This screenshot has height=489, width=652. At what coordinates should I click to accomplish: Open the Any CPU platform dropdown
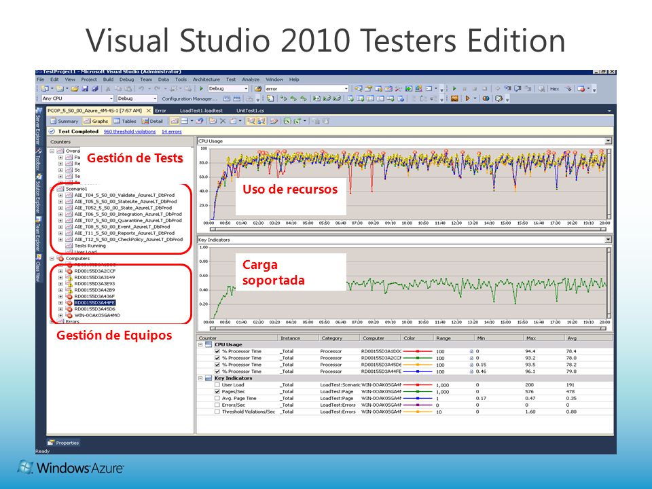point(111,98)
